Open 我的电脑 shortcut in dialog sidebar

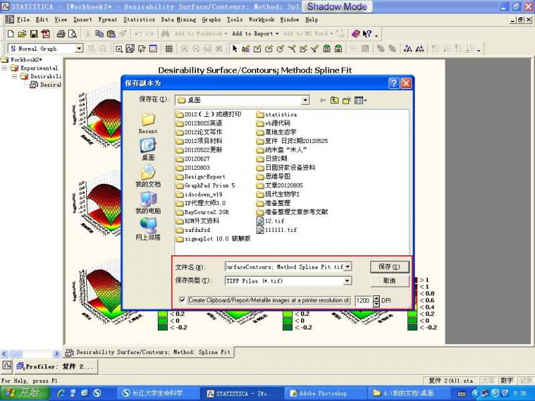click(148, 203)
